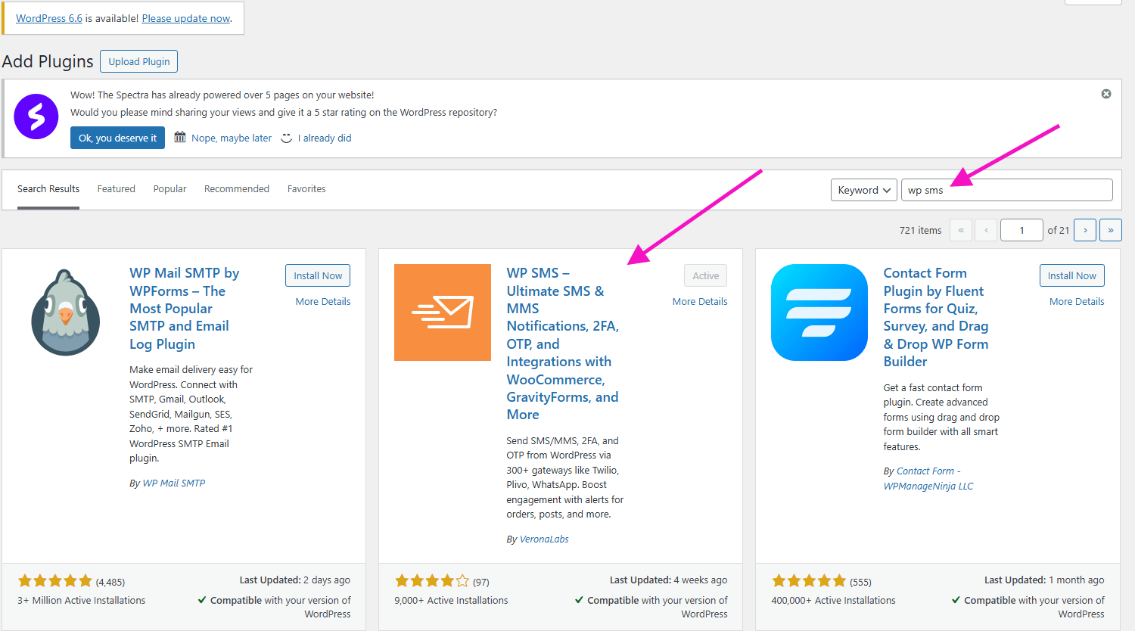View More Details for WP SMS
This screenshot has width=1135, height=631.
click(700, 301)
